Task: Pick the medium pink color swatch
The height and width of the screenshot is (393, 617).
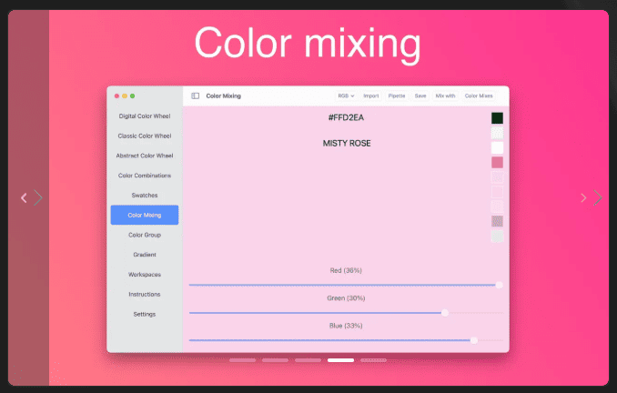Action: [x=497, y=163]
